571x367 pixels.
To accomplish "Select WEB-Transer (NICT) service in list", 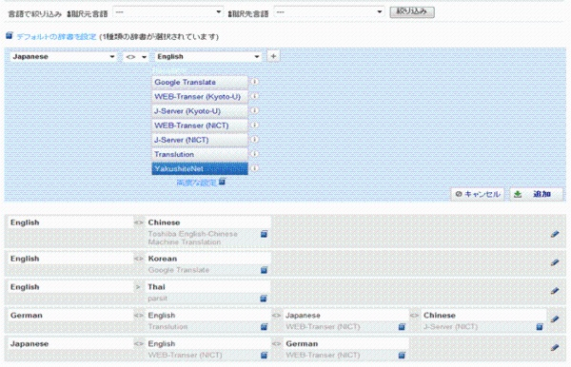I will coord(200,126).
